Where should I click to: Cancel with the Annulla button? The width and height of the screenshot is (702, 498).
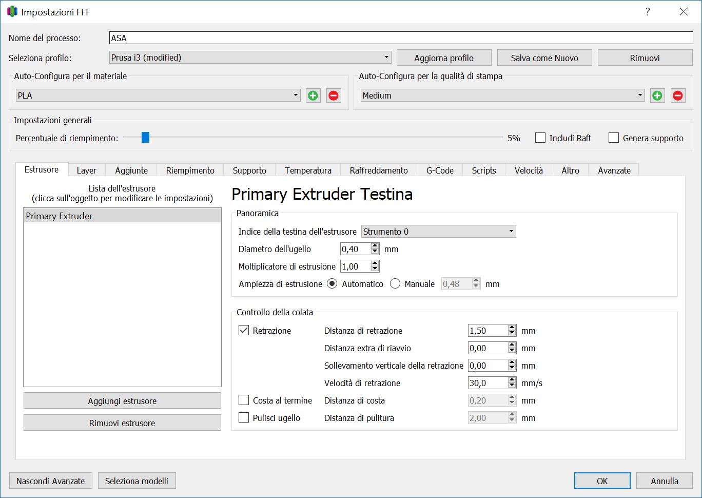coord(665,481)
